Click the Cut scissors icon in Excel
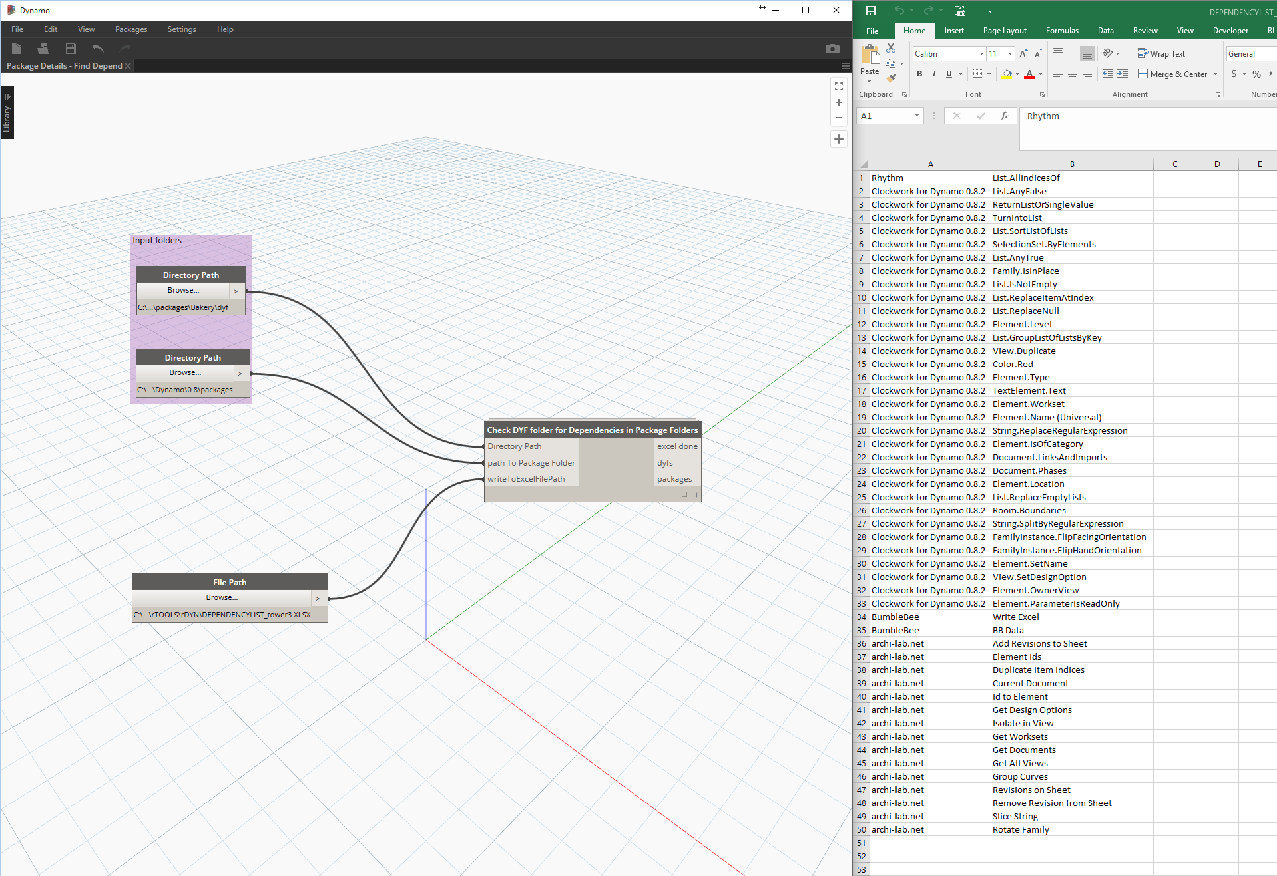 point(891,48)
